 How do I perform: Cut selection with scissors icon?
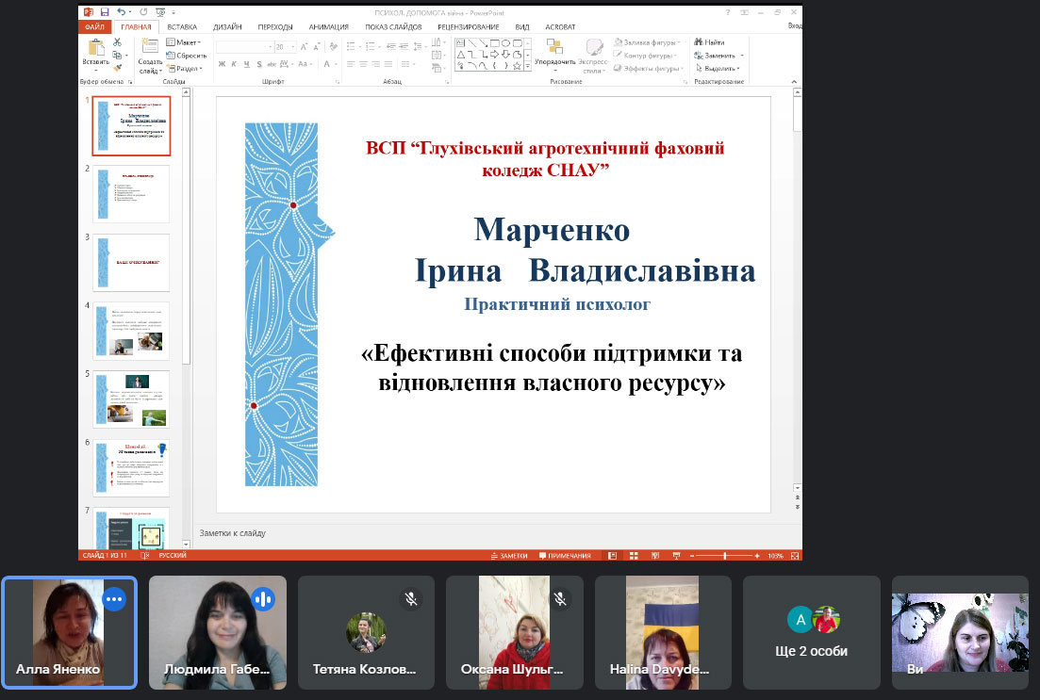(118, 41)
